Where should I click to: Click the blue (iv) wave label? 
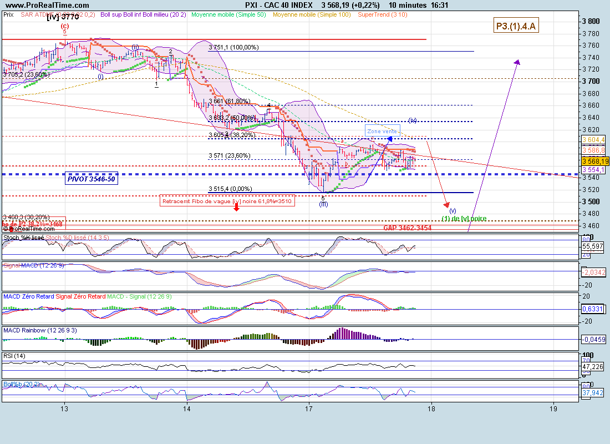413,120
